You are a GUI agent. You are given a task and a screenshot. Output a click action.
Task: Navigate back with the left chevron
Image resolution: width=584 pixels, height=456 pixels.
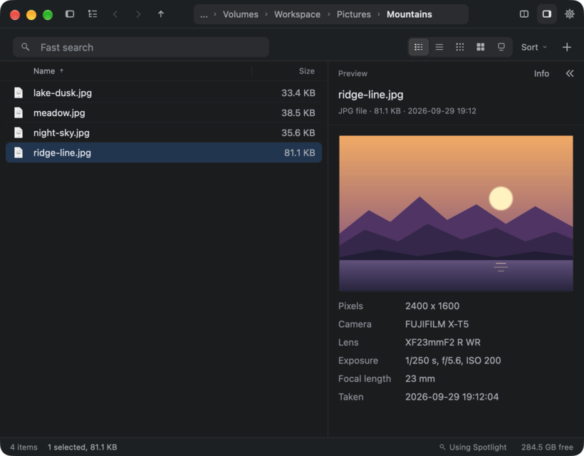click(115, 14)
